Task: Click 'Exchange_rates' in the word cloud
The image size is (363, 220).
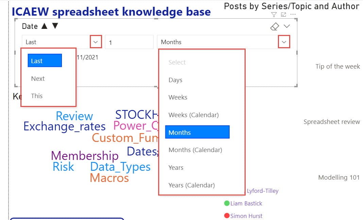Action: 64,127
